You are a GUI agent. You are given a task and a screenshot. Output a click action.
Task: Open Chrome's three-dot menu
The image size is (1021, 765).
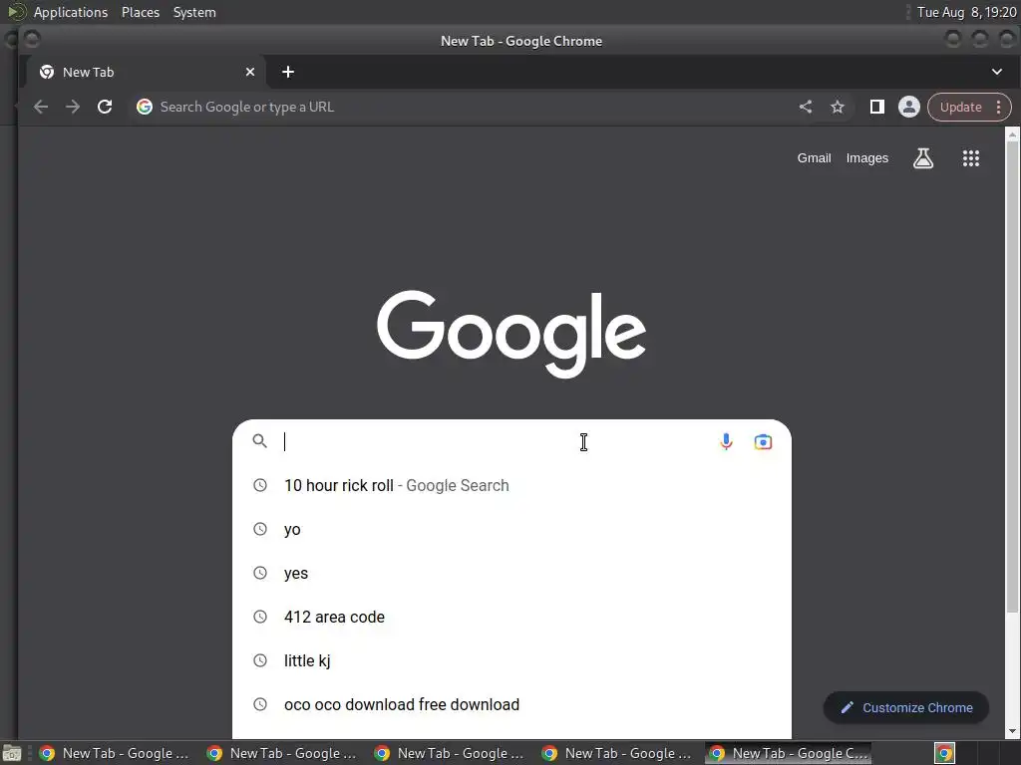pyautogui.click(x=998, y=108)
